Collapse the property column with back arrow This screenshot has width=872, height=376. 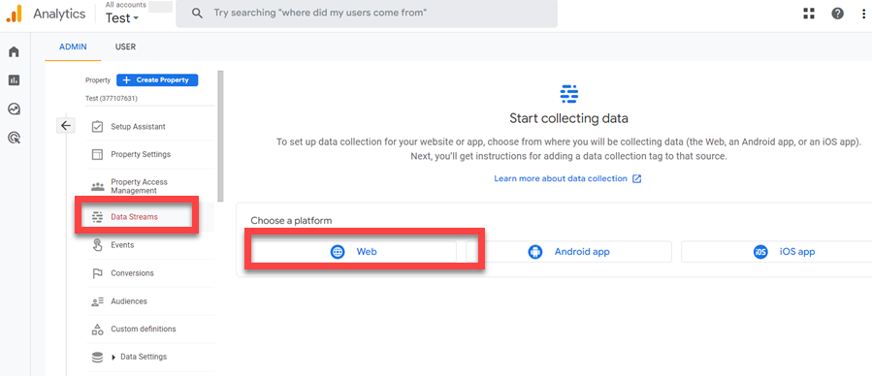pyautogui.click(x=66, y=126)
